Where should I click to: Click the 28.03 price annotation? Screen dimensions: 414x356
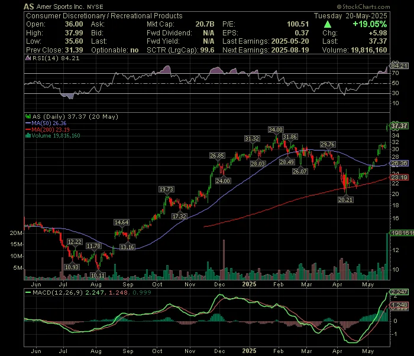[x=257, y=164]
